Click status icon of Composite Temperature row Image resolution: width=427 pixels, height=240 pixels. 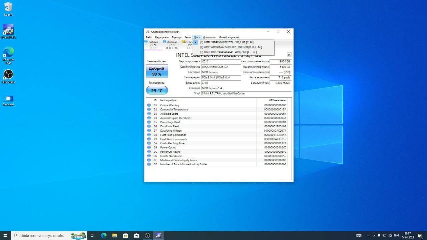click(149, 109)
